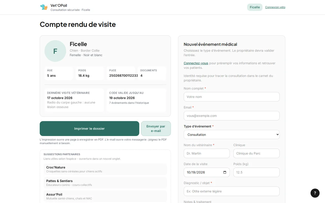The height and width of the screenshot is (203, 325).
Task: Click the Poids 18.4 kg card
Action: tap(90, 73)
